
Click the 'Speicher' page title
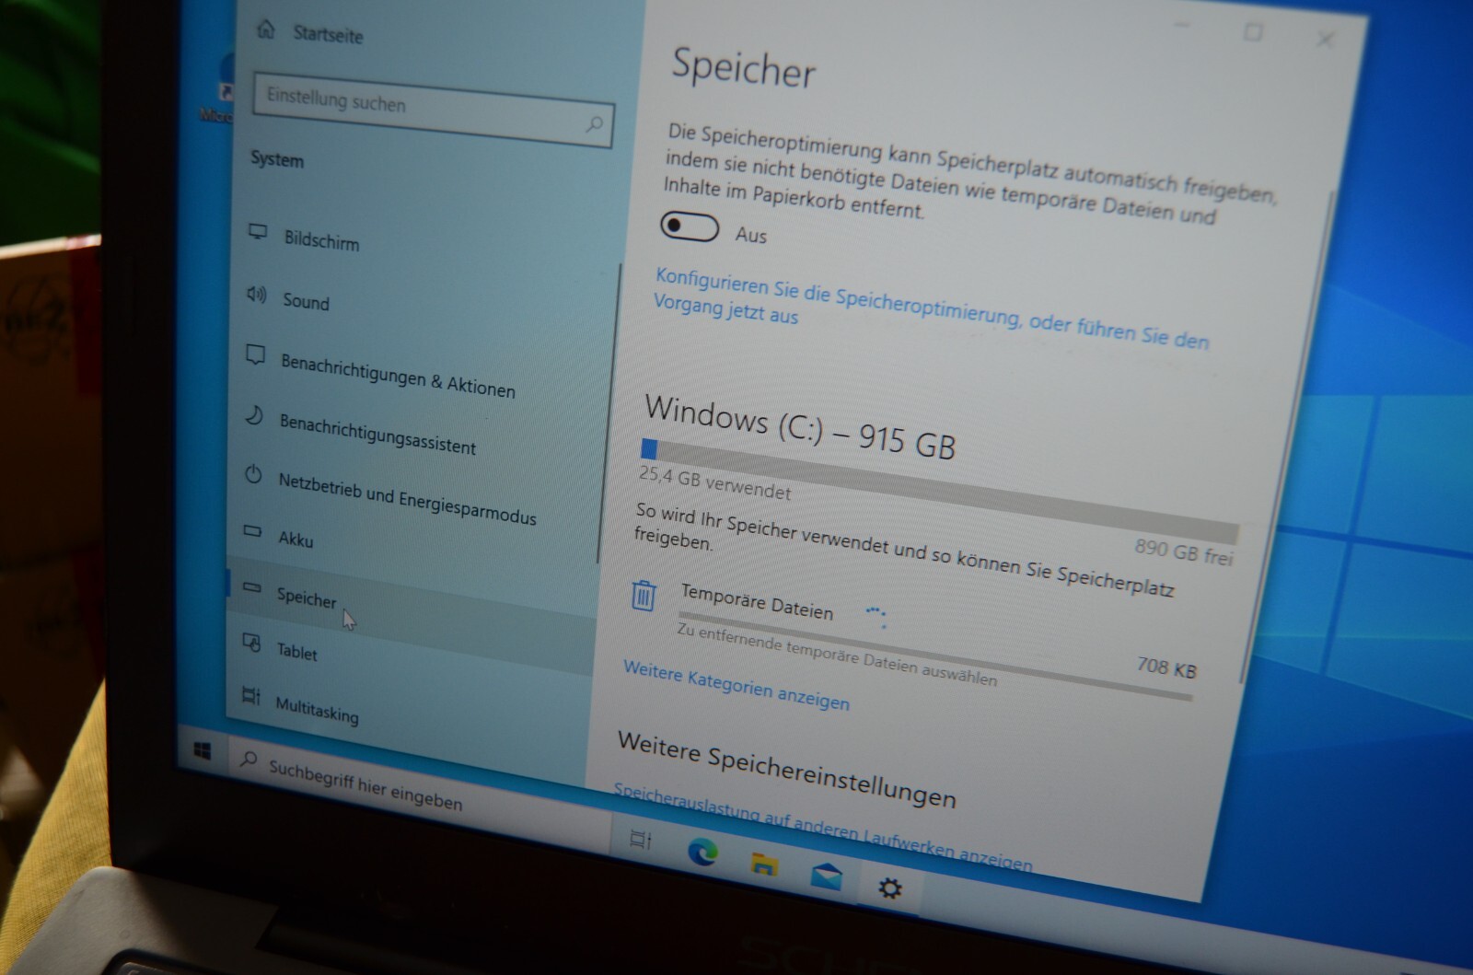[x=744, y=67]
